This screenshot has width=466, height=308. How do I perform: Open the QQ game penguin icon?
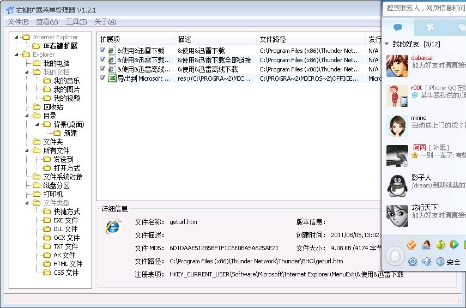coord(426,245)
